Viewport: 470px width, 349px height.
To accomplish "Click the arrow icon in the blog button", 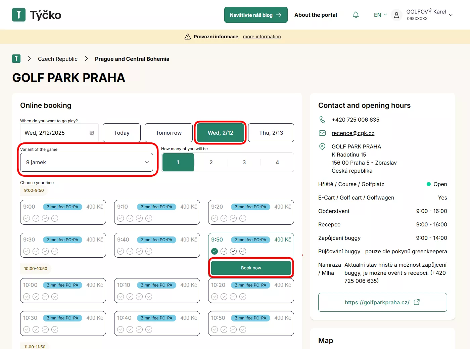I will click(279, 15).
